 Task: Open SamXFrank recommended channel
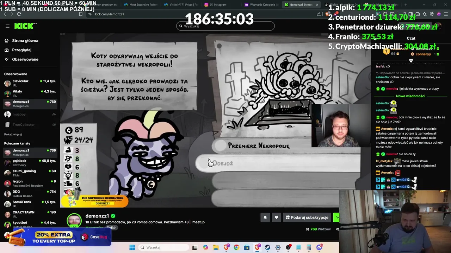click(x=30, y=204)
